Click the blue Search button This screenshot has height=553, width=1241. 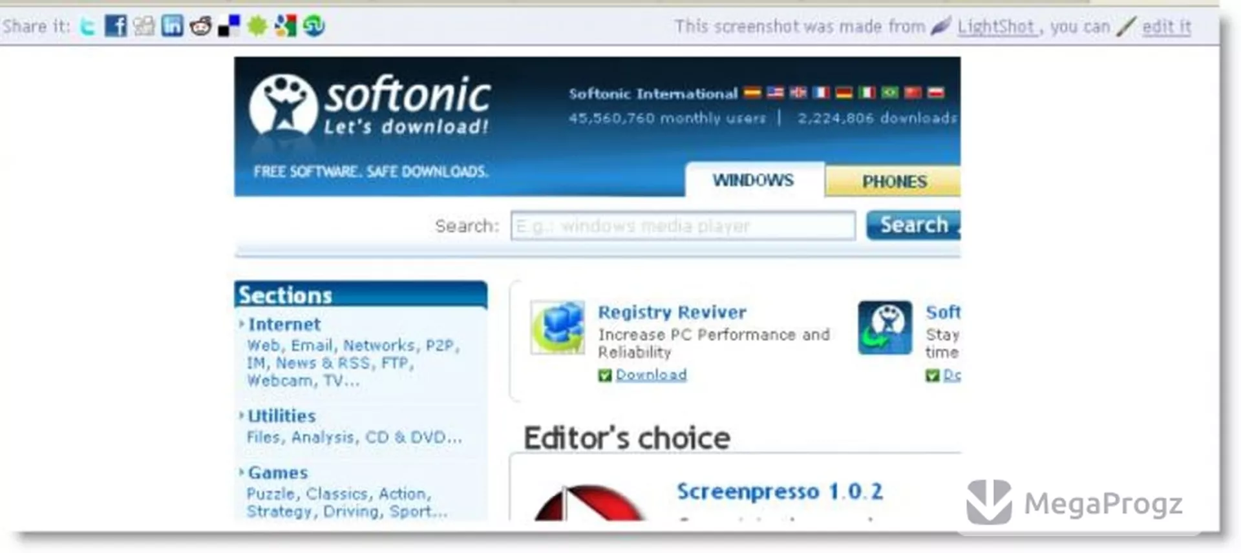pos(913,225)
